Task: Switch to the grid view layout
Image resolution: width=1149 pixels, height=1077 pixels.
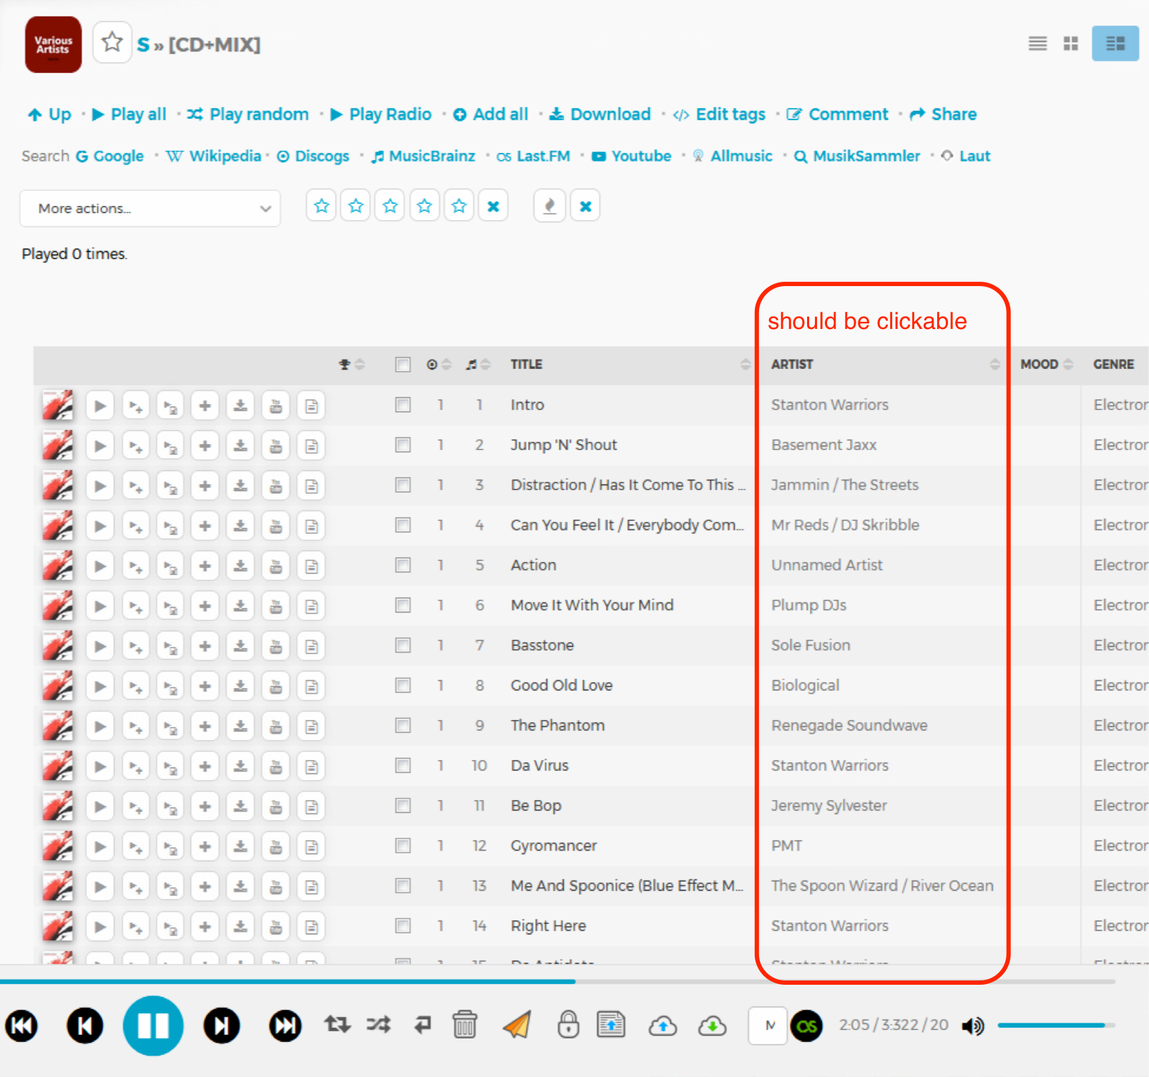Action: [x=1070, y=44]
